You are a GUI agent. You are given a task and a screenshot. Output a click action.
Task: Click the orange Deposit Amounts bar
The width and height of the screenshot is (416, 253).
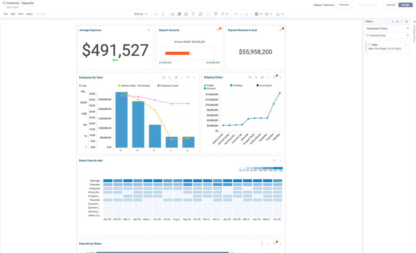click(177, 53)
